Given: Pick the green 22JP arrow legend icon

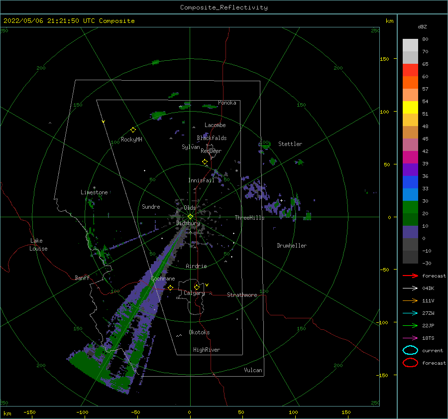Looking at the screenshot, I should tap(410, 325).
